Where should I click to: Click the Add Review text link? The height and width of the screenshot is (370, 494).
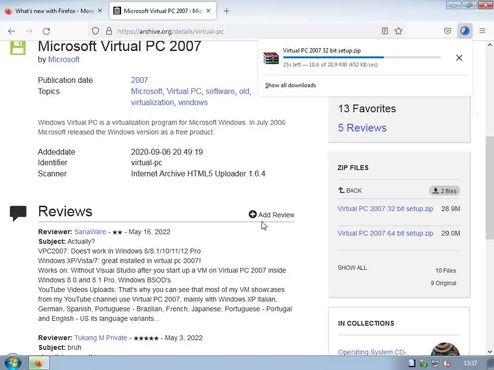pos(276,215)
